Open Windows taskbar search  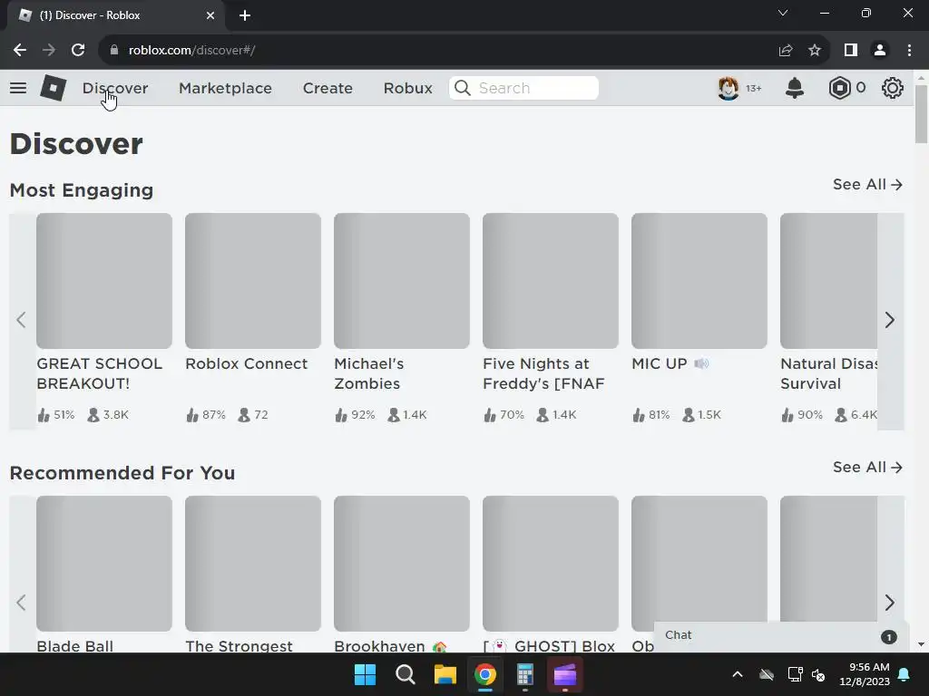click(x=406, y=674)
